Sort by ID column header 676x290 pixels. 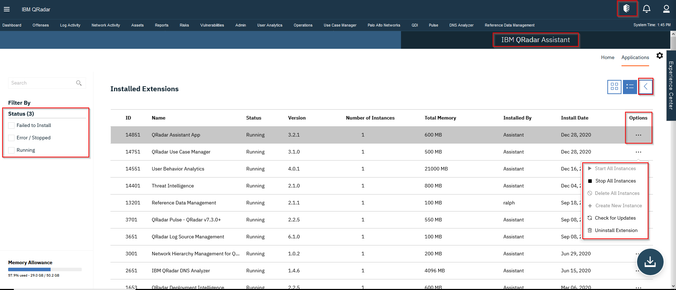coord(128,118)
